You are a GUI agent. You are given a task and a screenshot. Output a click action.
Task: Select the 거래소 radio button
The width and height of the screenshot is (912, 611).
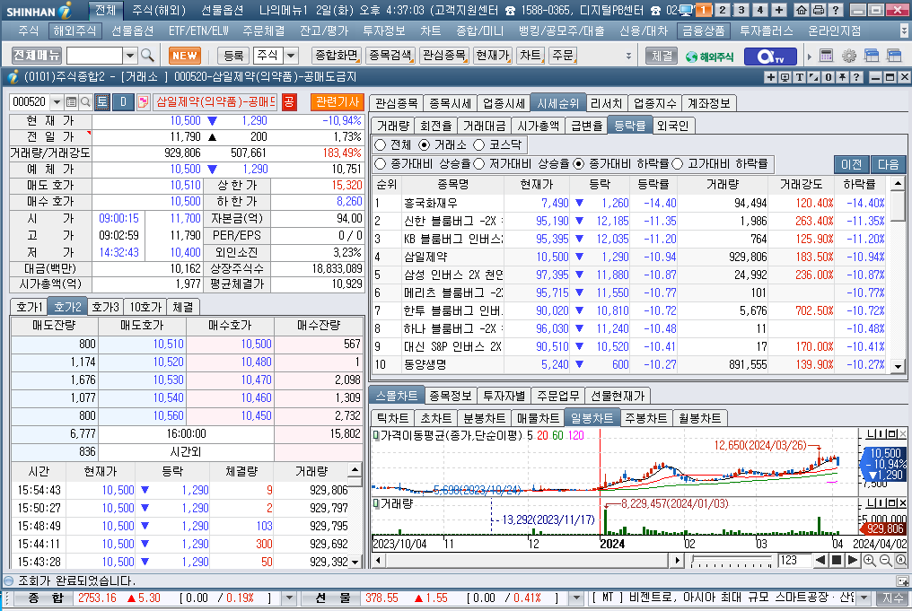pyautogui.click(x=424, y=144)
